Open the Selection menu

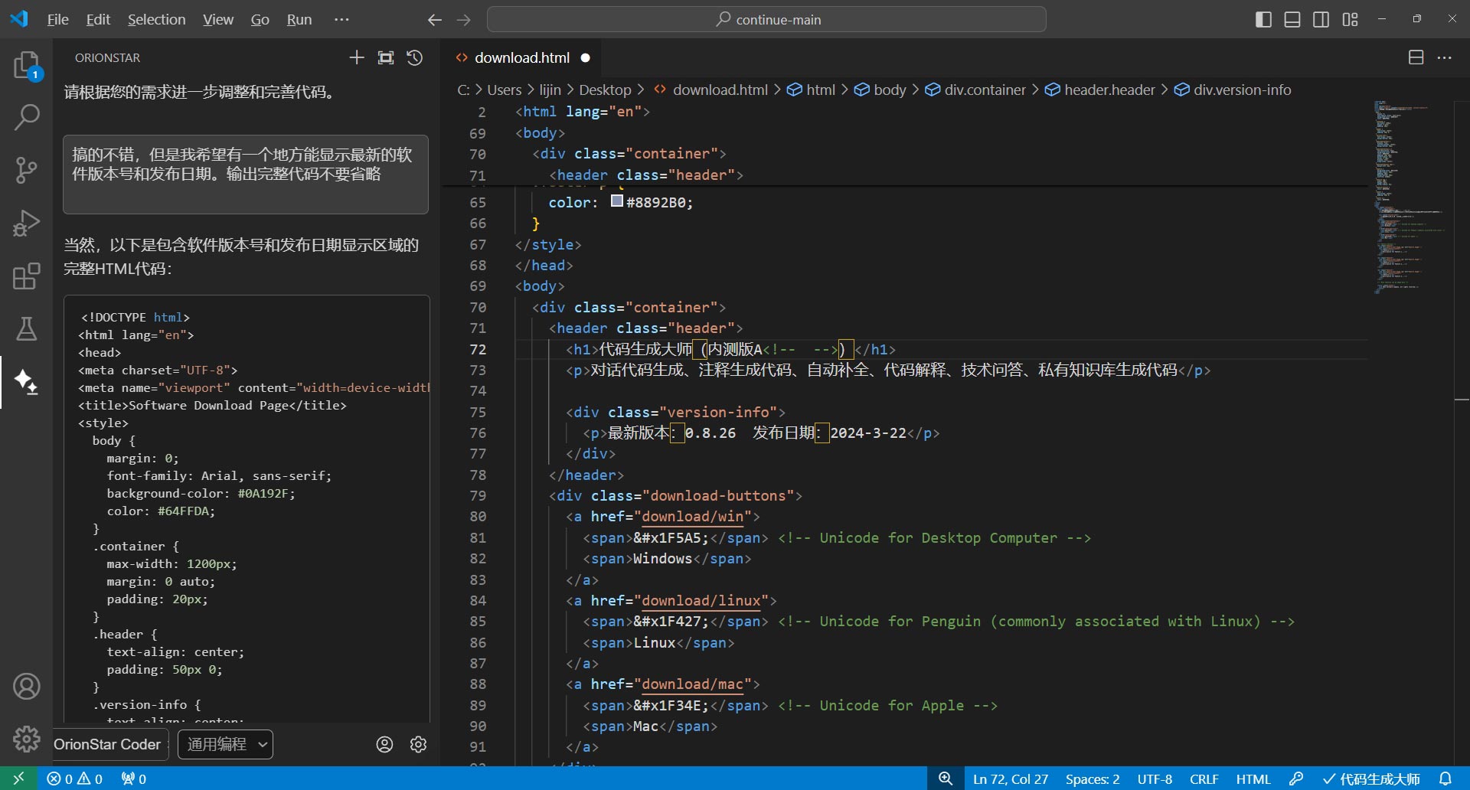pyautogui.click(x=156, y=20)
